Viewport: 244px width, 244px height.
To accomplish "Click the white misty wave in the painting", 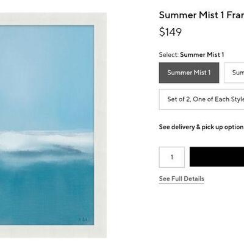I will click(47, 140).
